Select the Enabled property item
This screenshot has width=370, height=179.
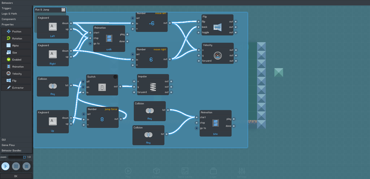(16, 59)
